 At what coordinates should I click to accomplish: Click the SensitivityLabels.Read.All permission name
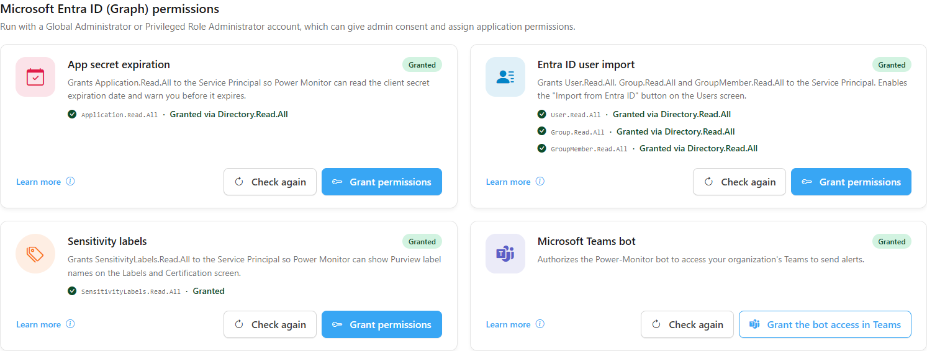[131, 291]
